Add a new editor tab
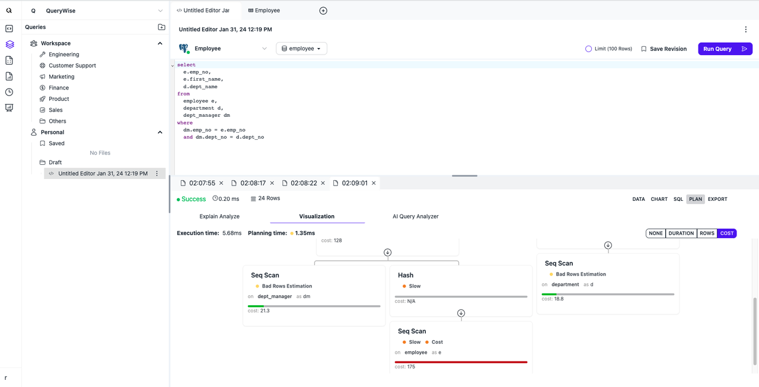The width and height of the screenshot is (759, 387). pos(323,11)
